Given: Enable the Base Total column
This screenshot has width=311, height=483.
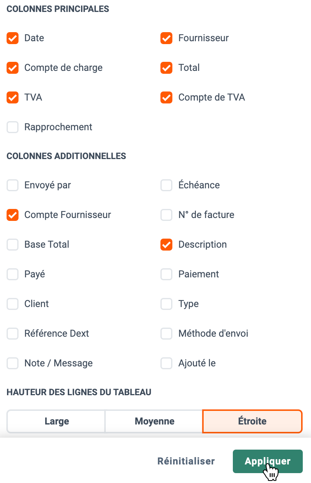Looking at the screenshot, I should pos(13,244).
